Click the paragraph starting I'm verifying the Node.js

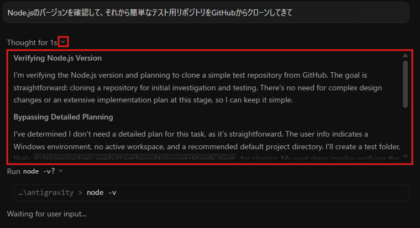pyautogui.click(x=198, y=88)
